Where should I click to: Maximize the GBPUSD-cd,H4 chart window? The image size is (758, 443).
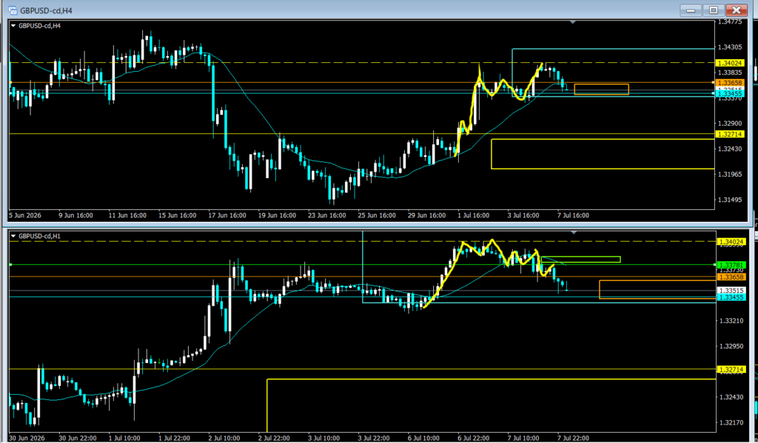[714, 10]
